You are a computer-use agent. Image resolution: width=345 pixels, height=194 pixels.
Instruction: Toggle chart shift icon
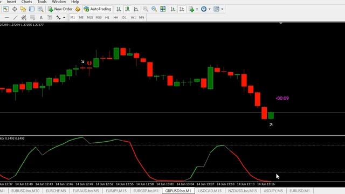click(x=182, y=9)
